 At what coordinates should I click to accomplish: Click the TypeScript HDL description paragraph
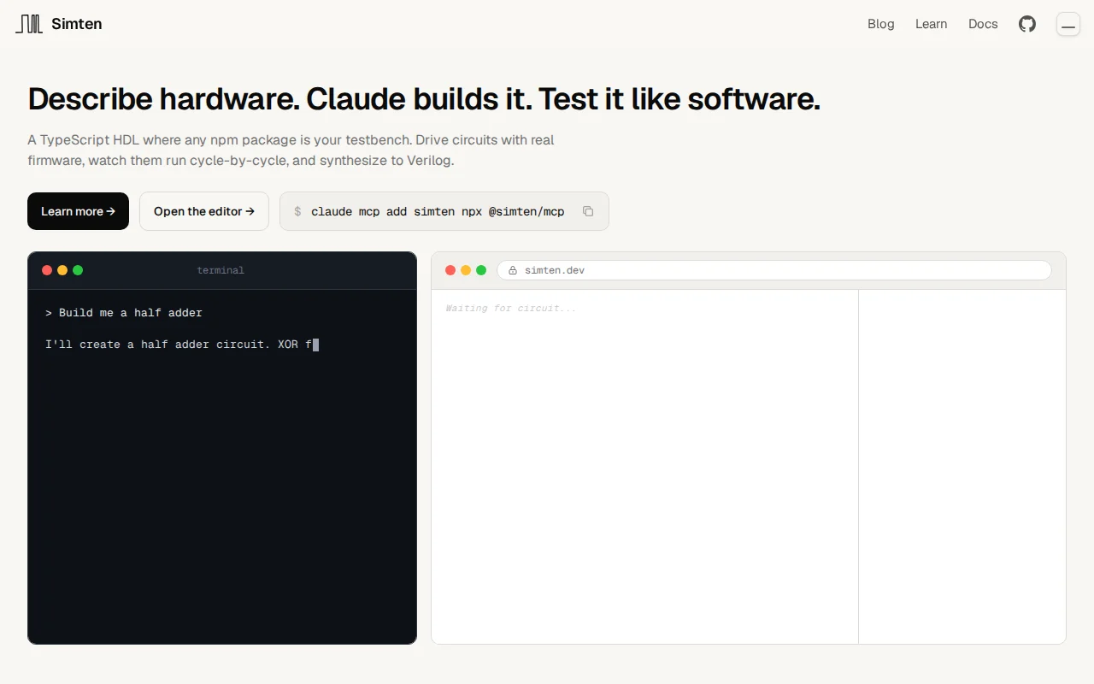[291, 150]
